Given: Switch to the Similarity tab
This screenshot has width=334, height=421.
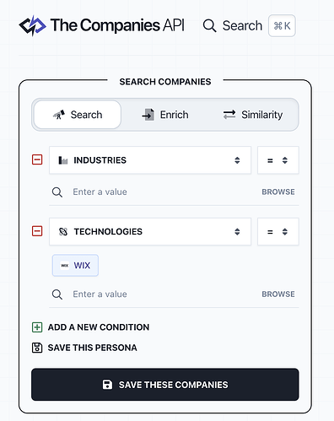Looking at the screenshot, I should [253, 115].
